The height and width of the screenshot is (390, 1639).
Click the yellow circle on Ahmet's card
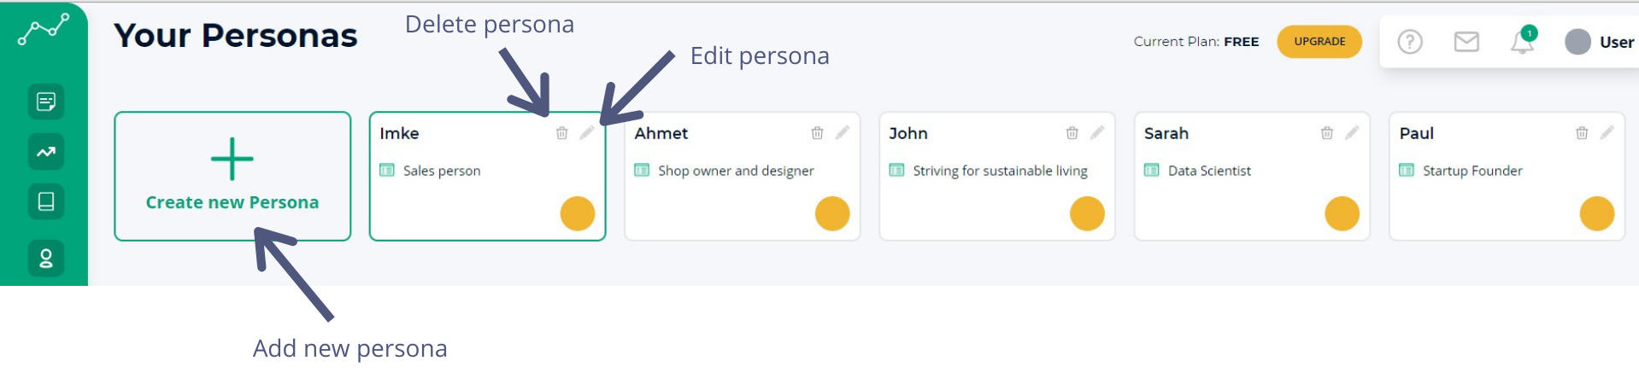(832, 213)
